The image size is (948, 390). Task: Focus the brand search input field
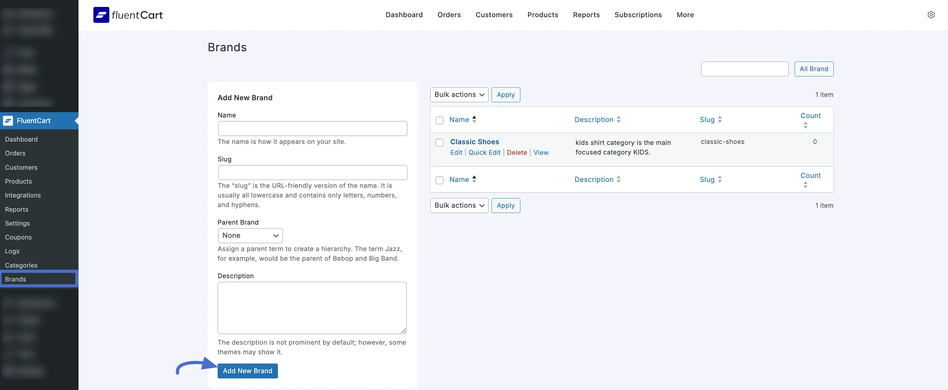(745, 69)
